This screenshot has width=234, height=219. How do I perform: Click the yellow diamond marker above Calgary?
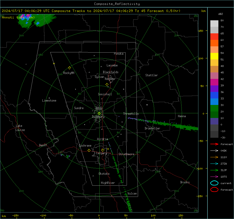[103, 150]
